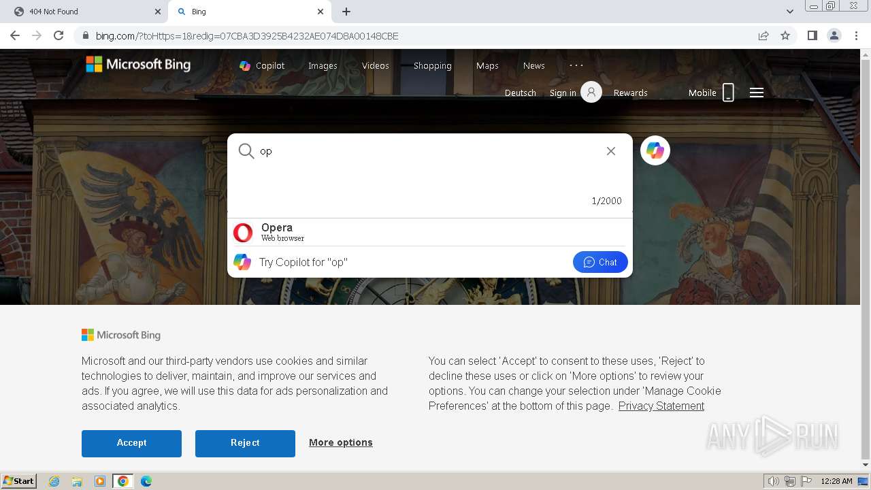Click the Bing tab

click(x=250, y=12)
